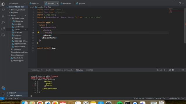Add a new terminal with plus icon
This screenshot has height=104, width=186.
click(x=164, y=70)
